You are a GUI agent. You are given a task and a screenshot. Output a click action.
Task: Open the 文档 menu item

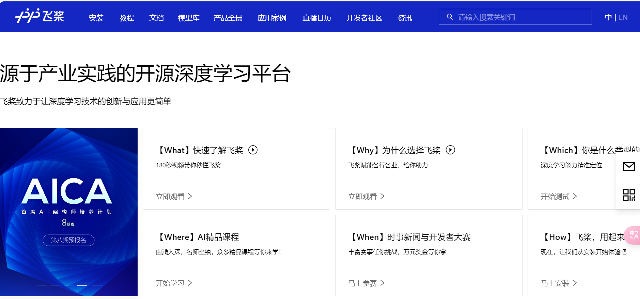click(x=156, y=18)
